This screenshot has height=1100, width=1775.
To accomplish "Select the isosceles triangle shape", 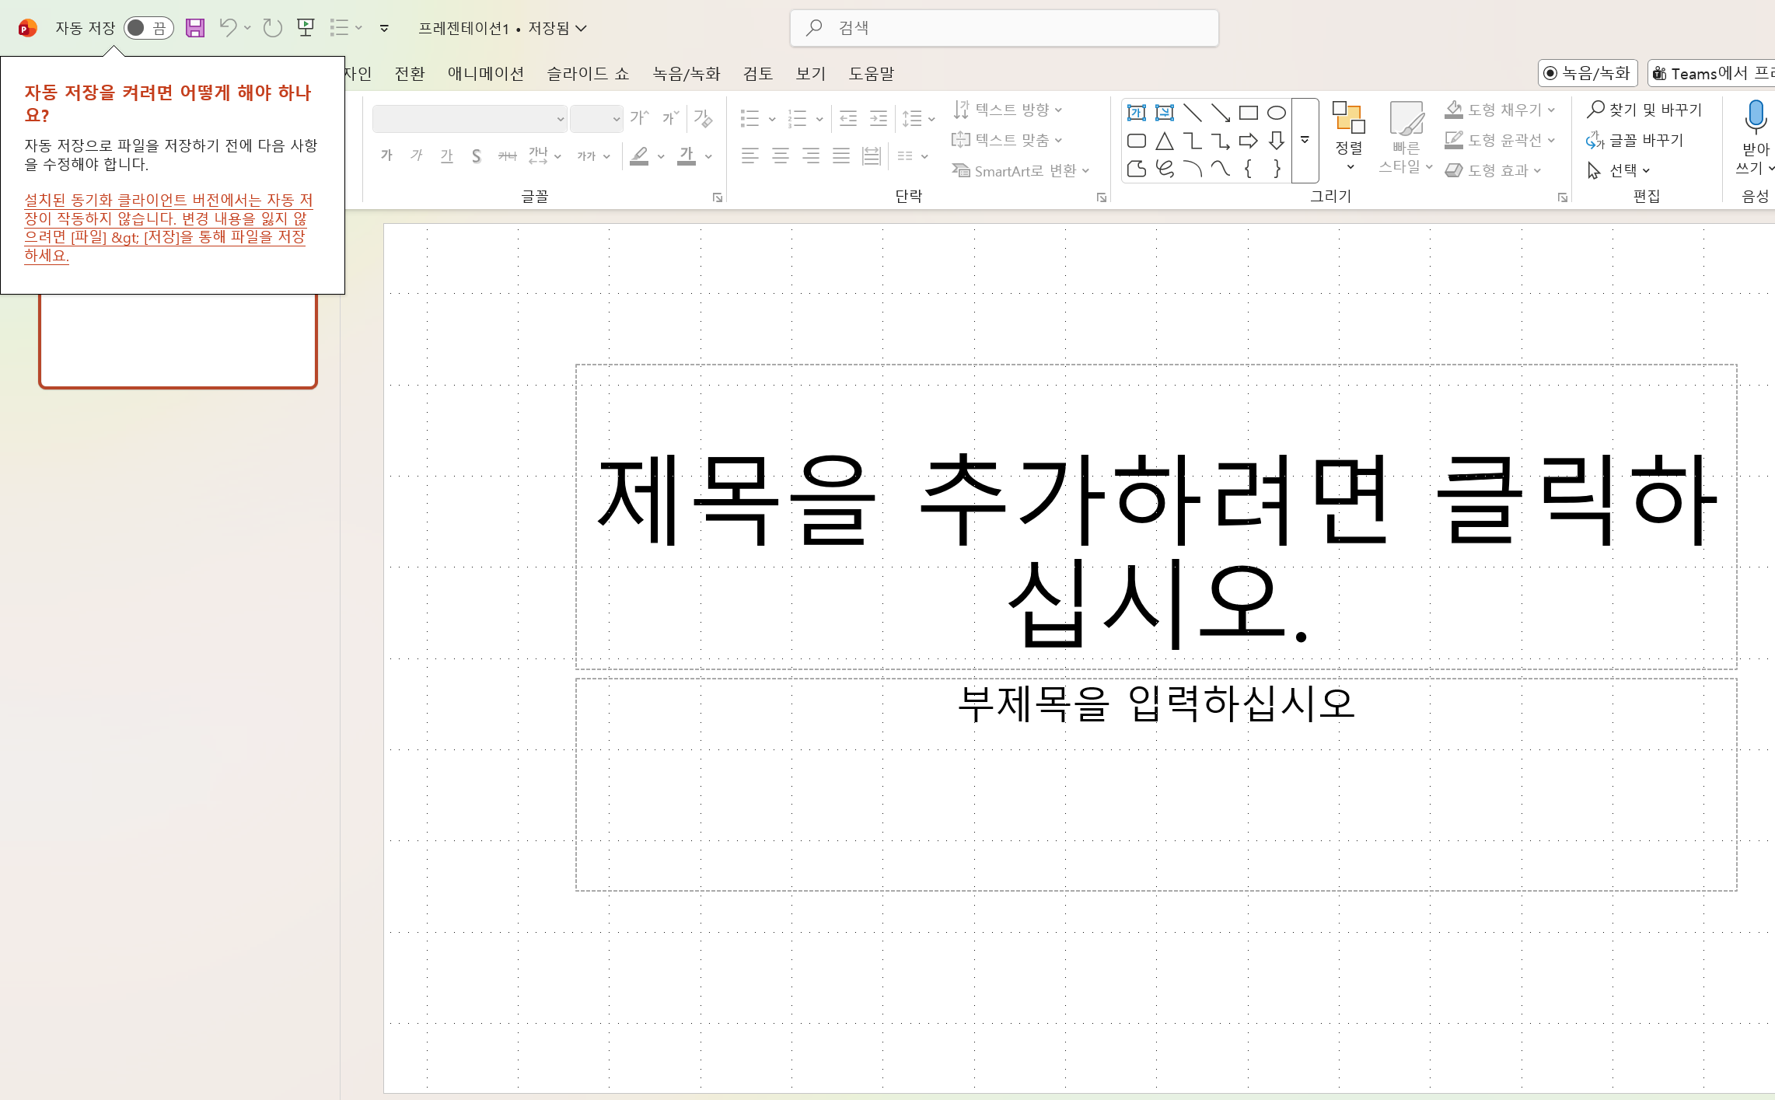I will click(1165, 141).
